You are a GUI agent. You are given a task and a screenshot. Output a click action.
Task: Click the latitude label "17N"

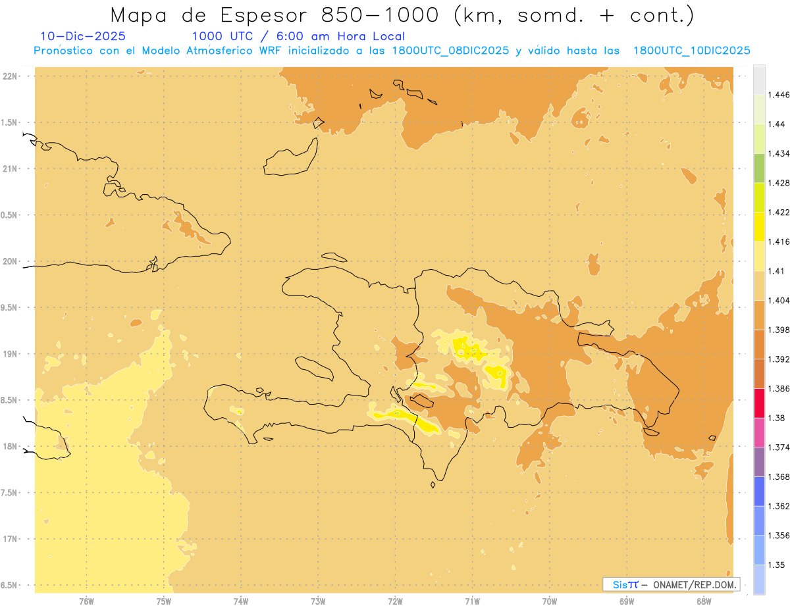pos(9,539)
